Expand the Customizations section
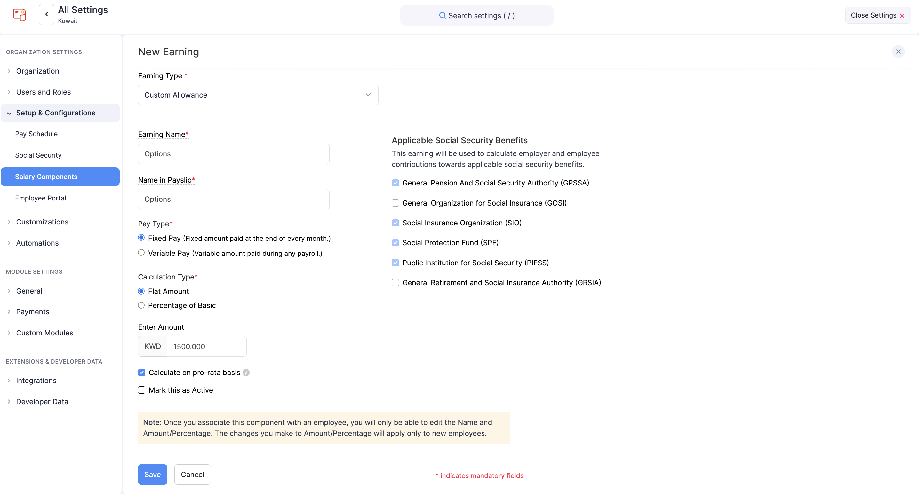Viewport: 919px width, 495px height. (x=42, y=222)
